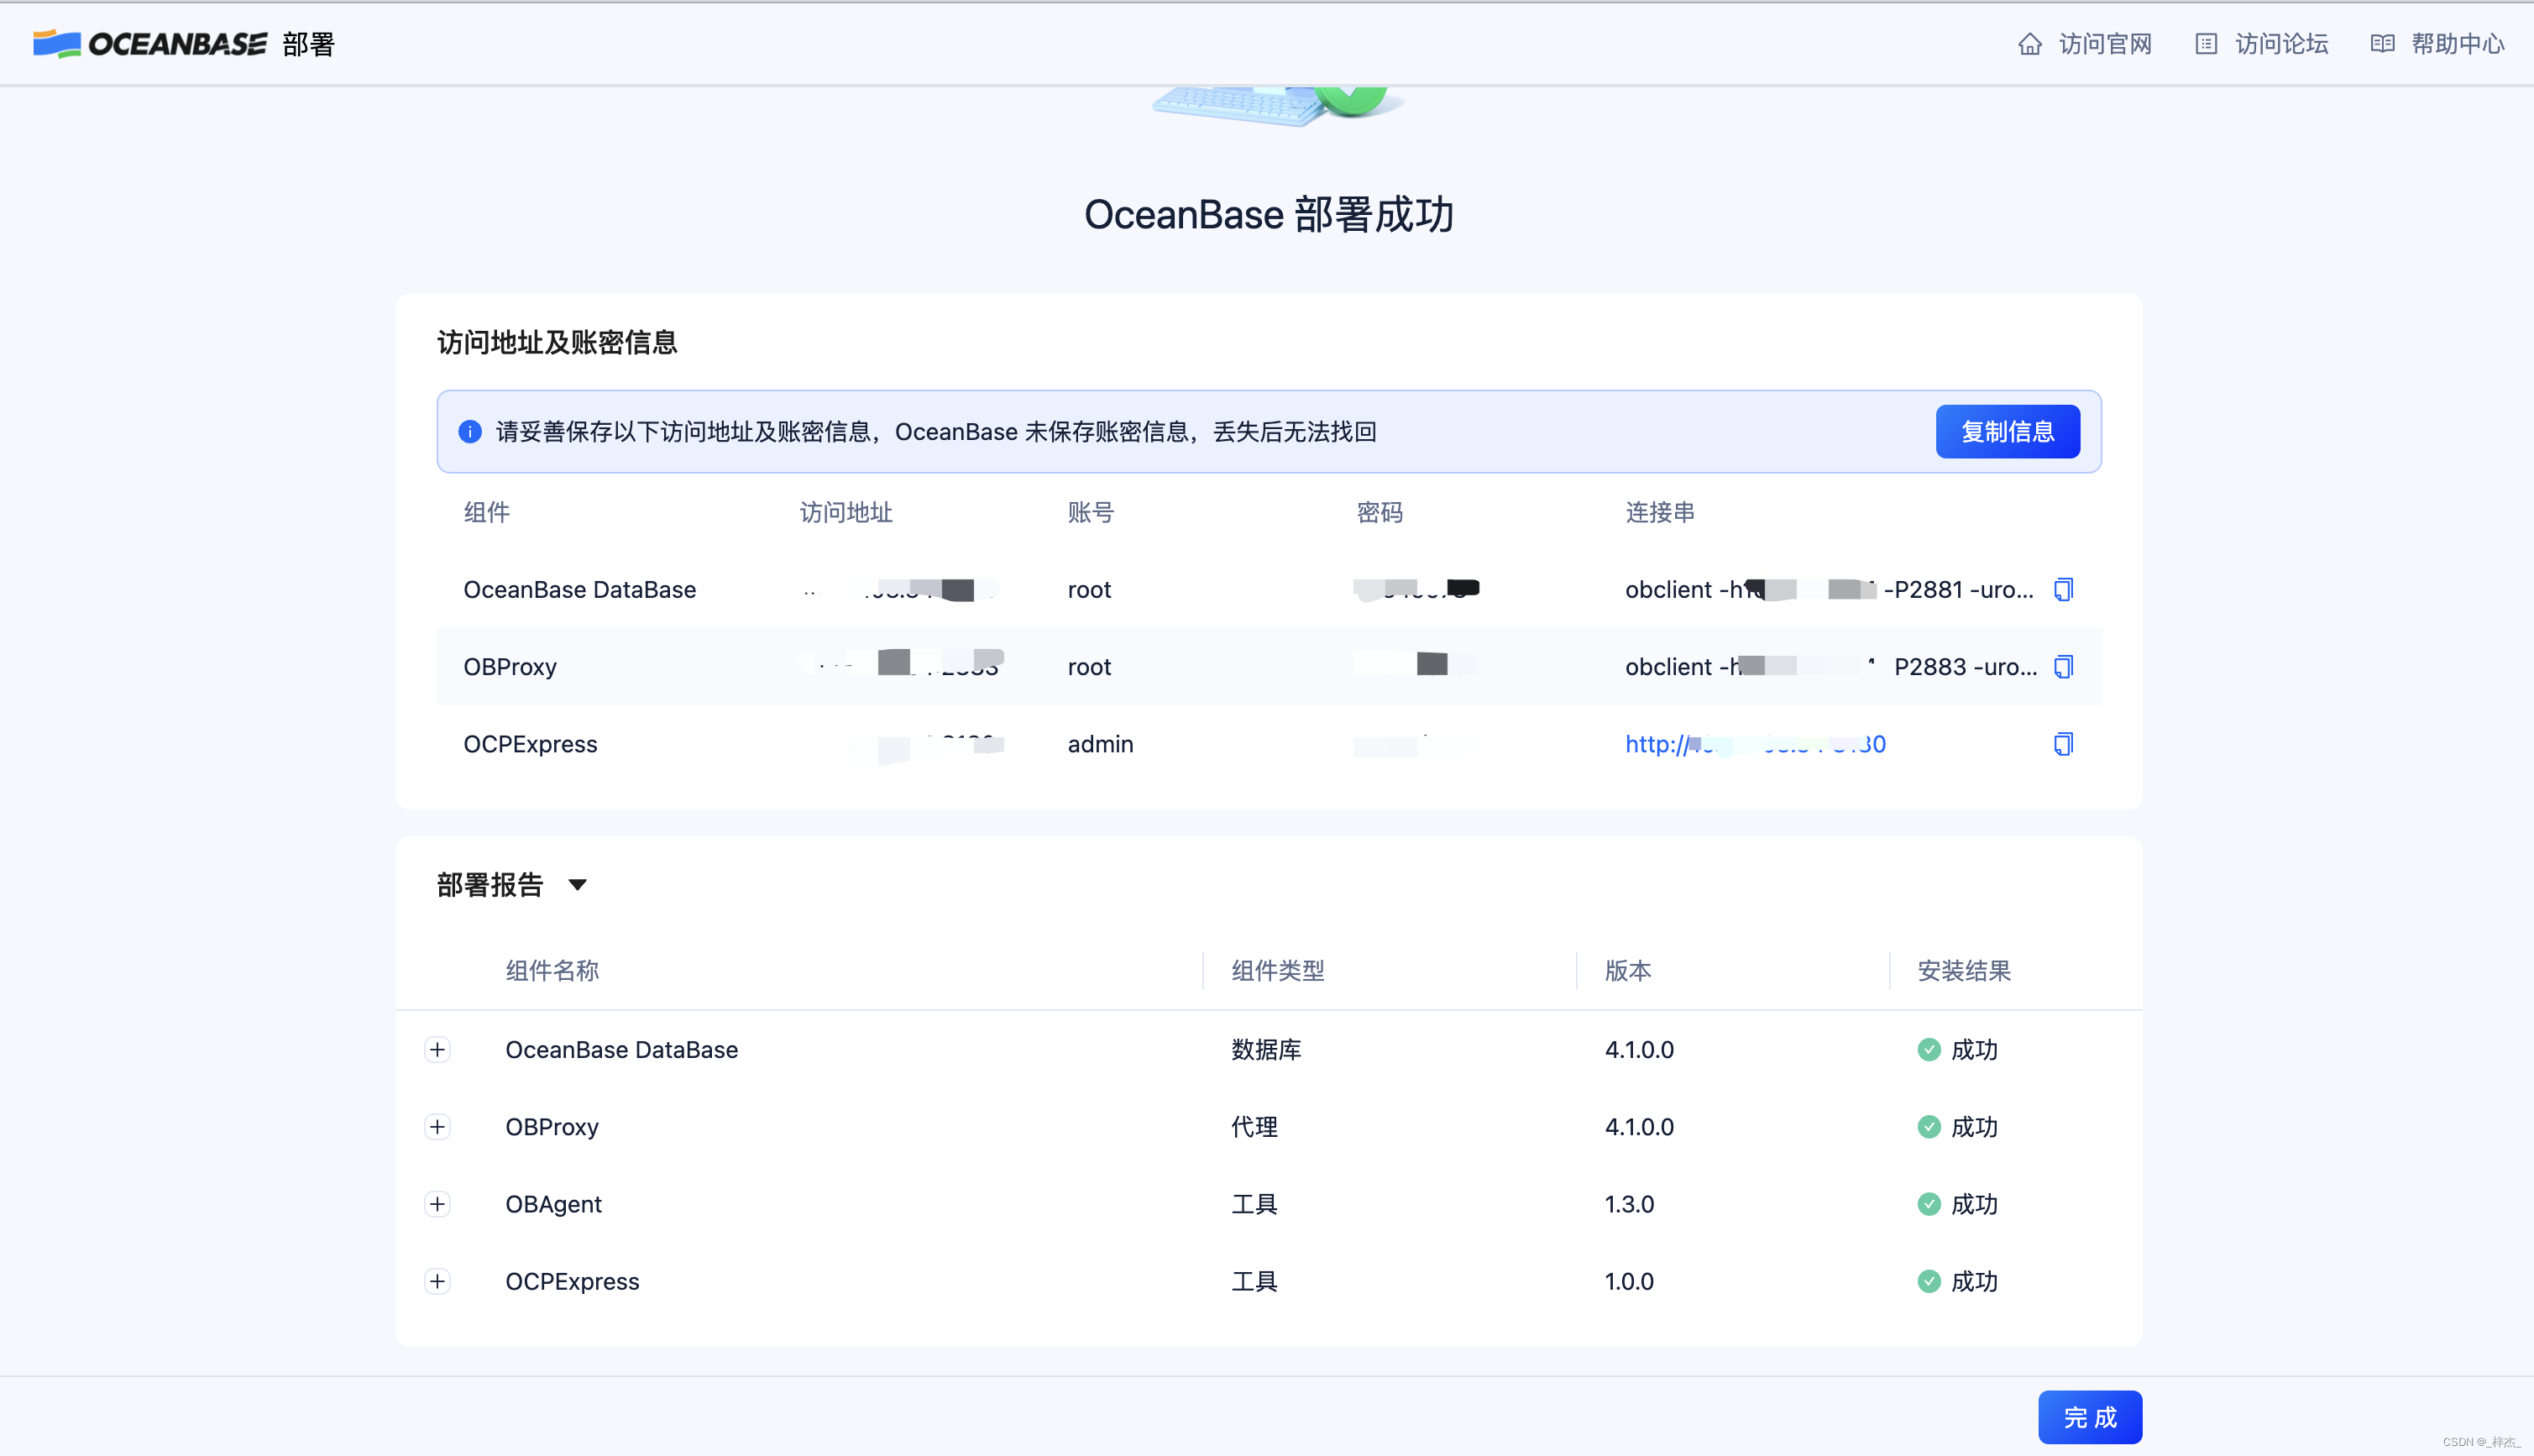Image resolution: width=2534 pixels, height=1456 pixels.
Task: Select the root account cell for OBProxy
Action: [x=1090, y=667]
